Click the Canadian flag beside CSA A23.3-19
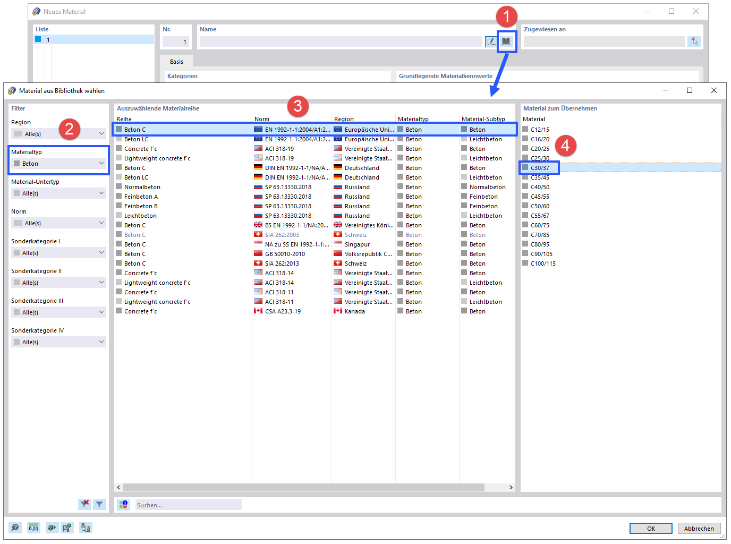The image size is (731, 544). point(258,311)
